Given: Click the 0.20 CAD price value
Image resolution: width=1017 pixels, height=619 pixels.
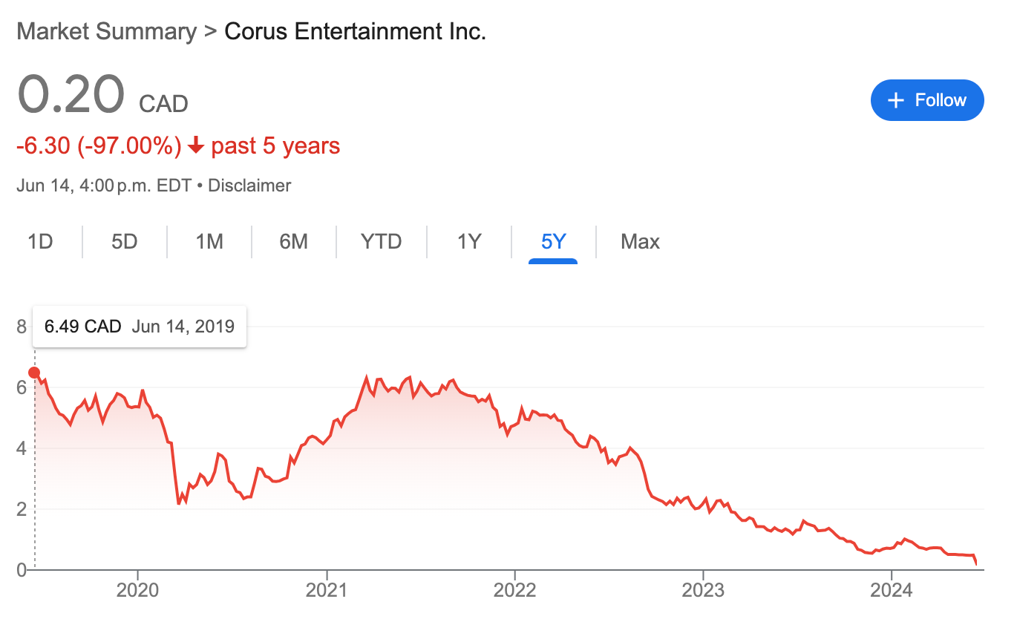Looking at the screenshot, I should click(71, 95).
